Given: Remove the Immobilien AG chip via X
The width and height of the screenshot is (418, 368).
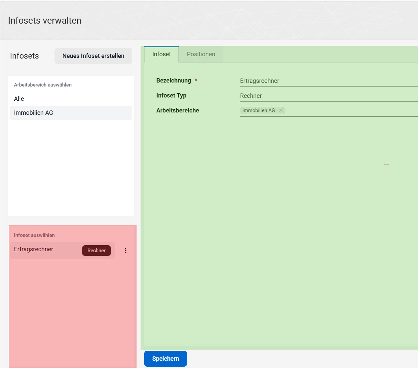Looking at the screenshot, I should tap(281, 110).
